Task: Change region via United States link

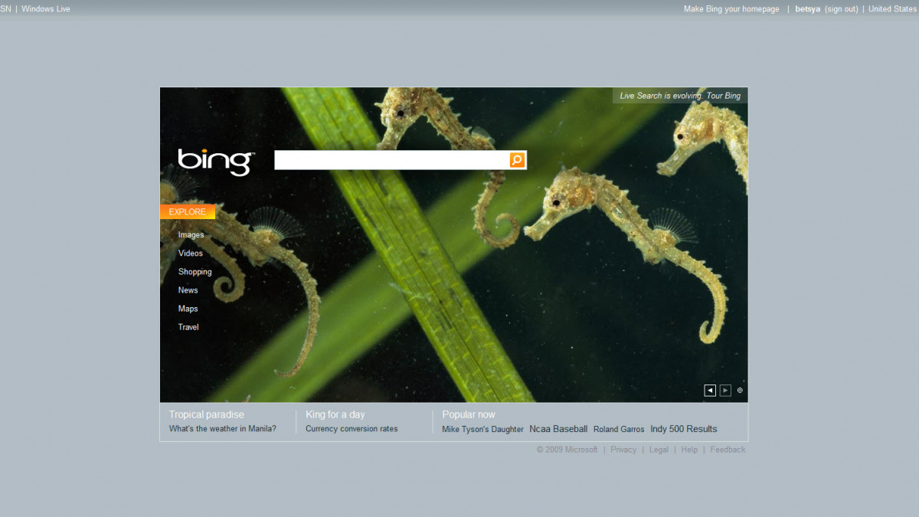Action: 891,9
